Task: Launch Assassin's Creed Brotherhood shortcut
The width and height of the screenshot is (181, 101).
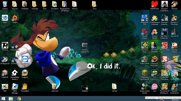Action: 165,4
